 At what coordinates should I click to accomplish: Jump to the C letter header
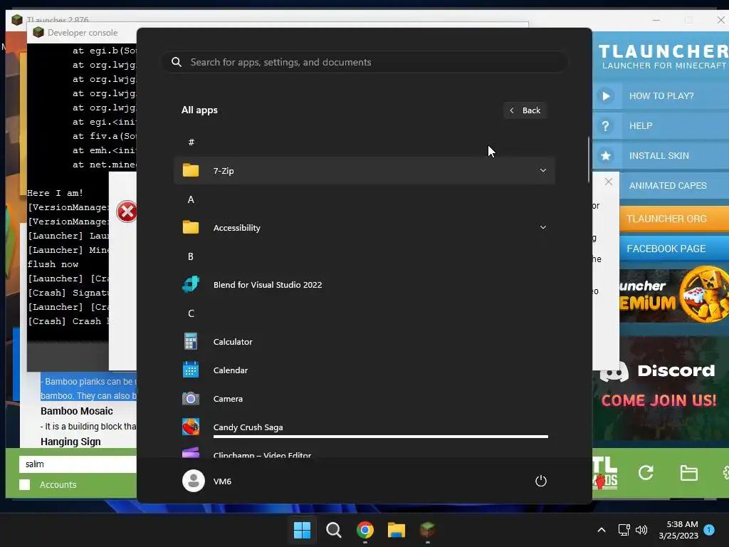click(191, 313)
